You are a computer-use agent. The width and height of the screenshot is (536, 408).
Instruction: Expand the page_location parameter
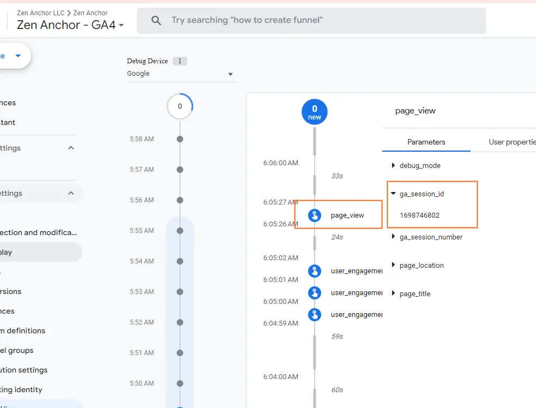pos(393,265)
